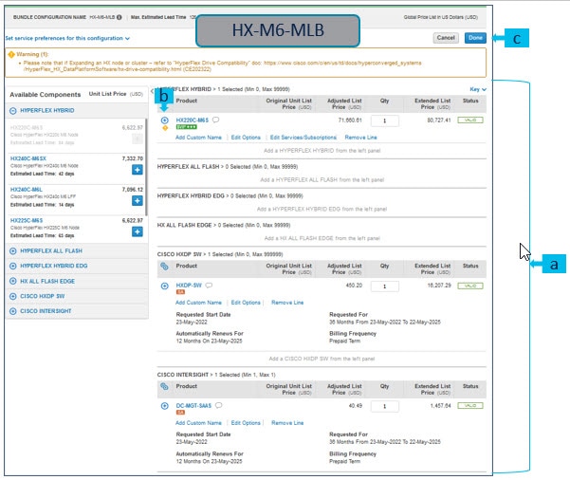Open bundle configuration name info icon
Viewport: 570px width, 480px height.
click(119, 17)
